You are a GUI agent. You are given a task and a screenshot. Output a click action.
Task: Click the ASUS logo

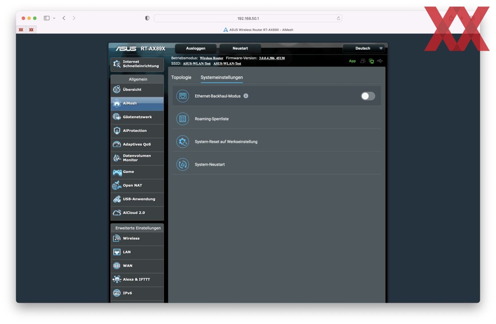tap(126, 49)
